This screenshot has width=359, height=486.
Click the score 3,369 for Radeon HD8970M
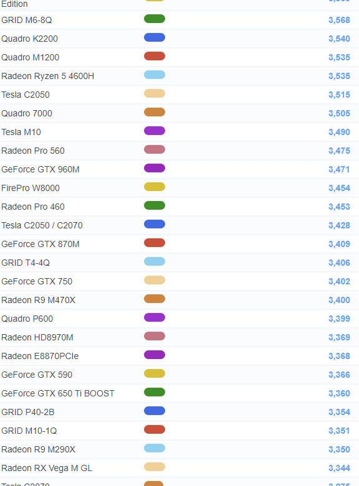point(339,337)
